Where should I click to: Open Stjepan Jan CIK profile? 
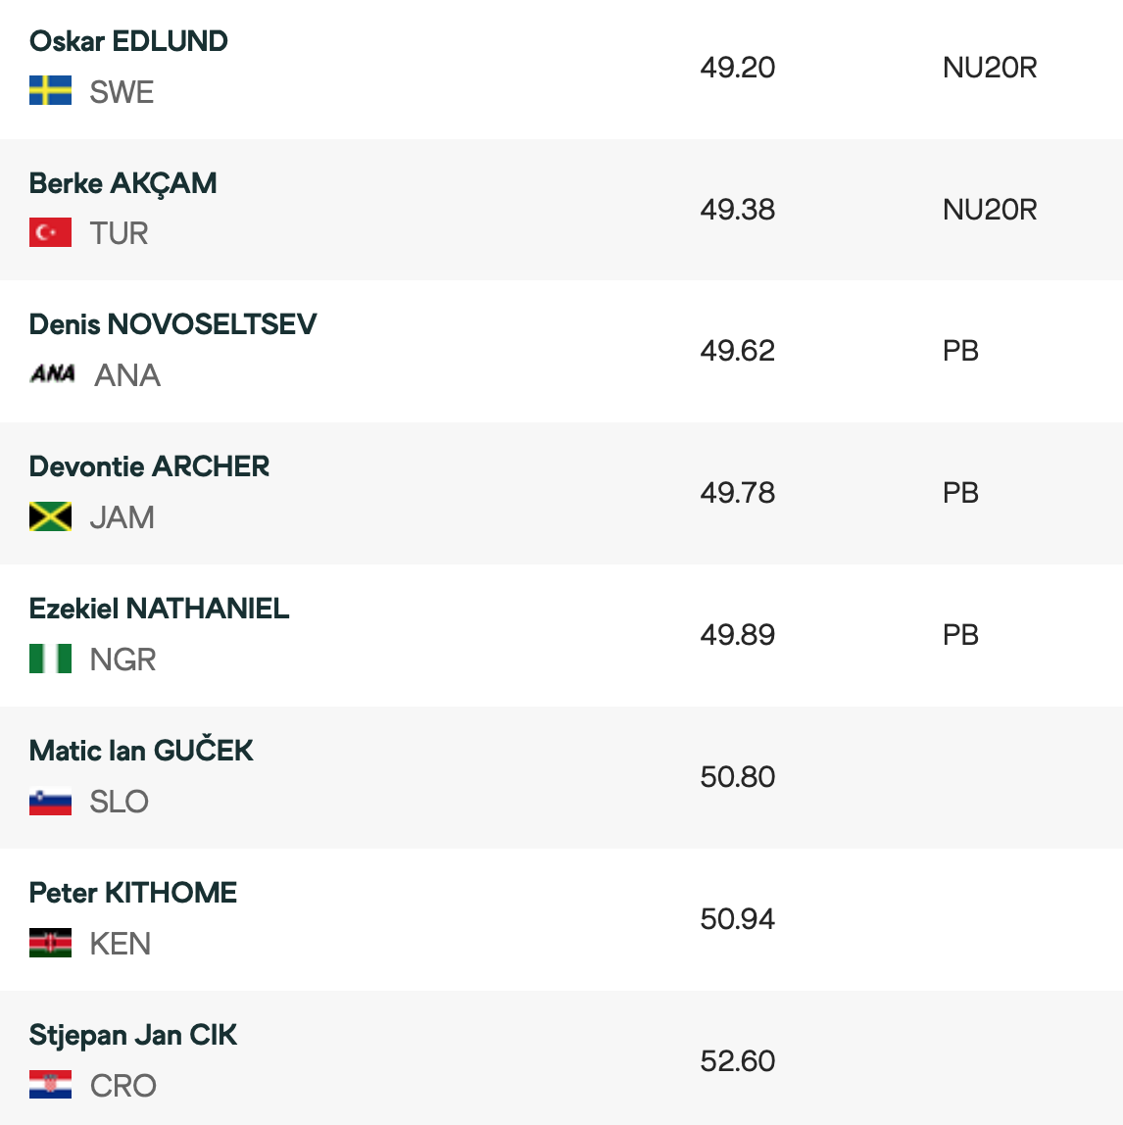pyautogui.click(x=133, y=1035)
